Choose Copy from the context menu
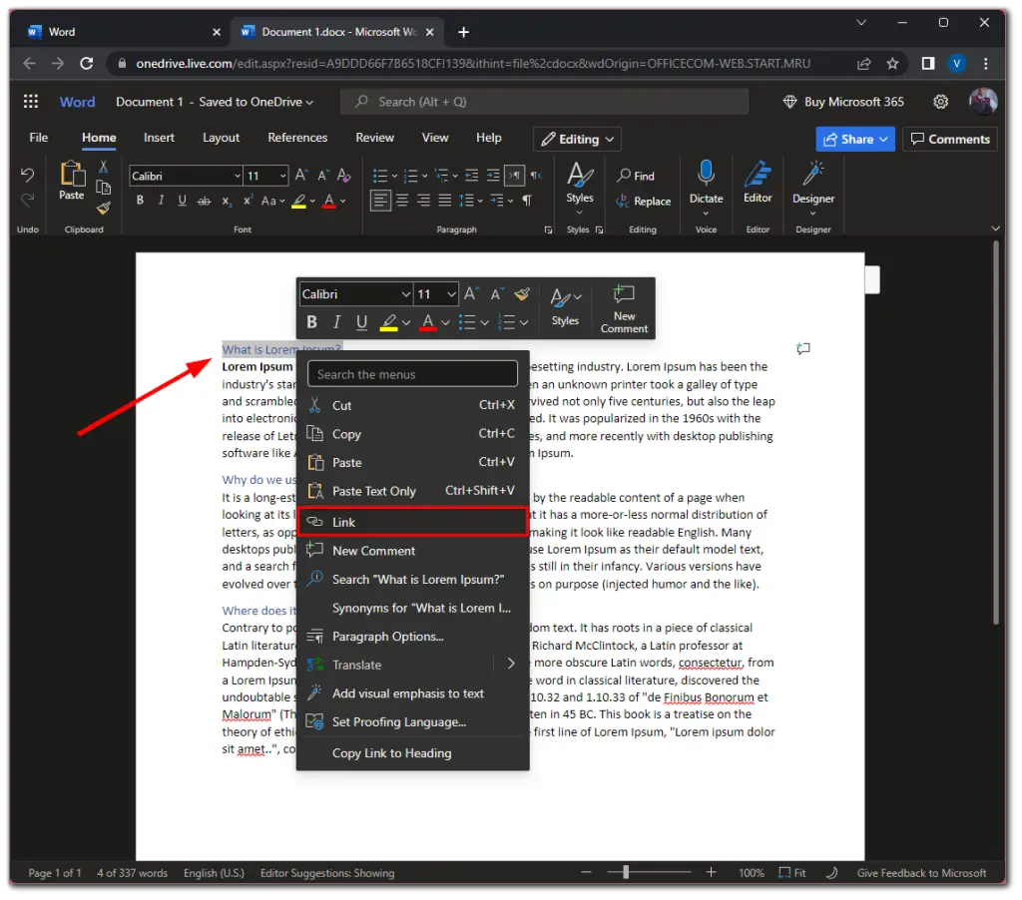This screenshot has width=1022, height=900. pyautogui.click(x=346, y=433)
